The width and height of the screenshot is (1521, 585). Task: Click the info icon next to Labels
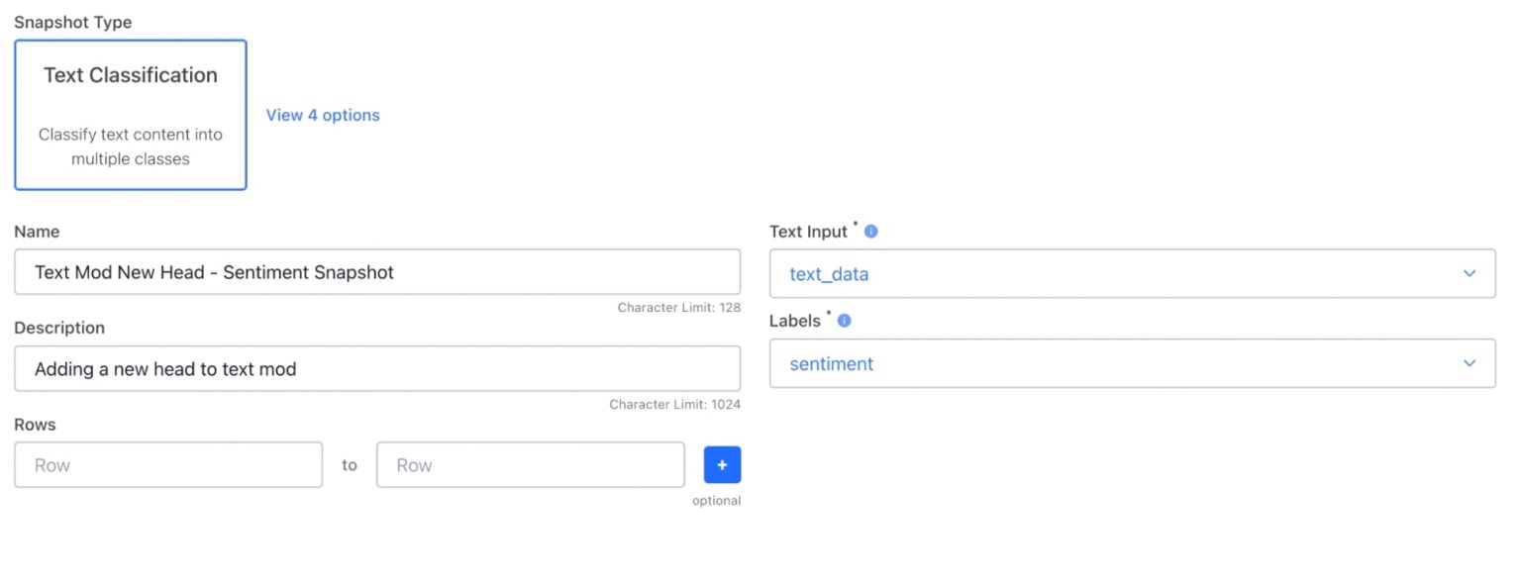(x=843, y=319)
